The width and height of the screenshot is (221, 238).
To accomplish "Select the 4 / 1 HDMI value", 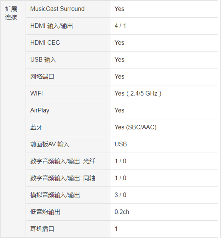I will pos(120,26).
